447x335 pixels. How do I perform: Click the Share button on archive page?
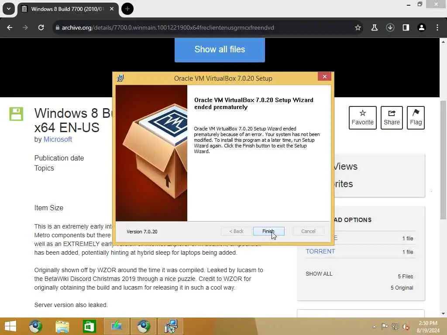click(392, 118)
